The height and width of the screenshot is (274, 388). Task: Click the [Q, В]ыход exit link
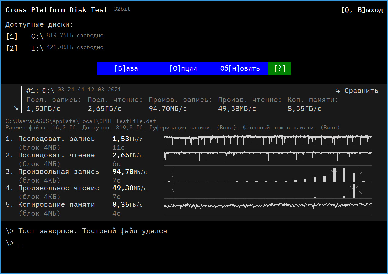362,10
